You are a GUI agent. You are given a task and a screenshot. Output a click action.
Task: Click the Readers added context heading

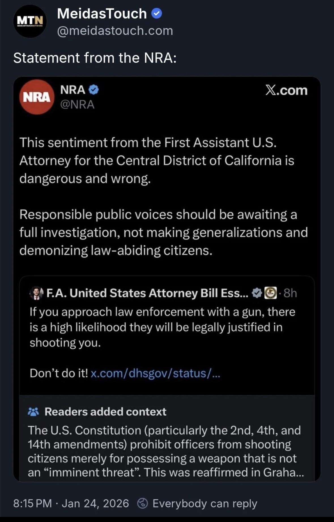pos(105,412)
